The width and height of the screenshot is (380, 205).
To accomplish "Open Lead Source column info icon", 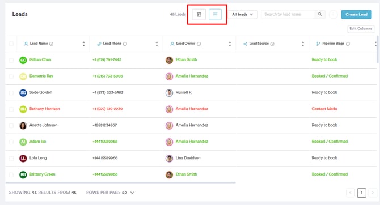I will click(272, 44).
